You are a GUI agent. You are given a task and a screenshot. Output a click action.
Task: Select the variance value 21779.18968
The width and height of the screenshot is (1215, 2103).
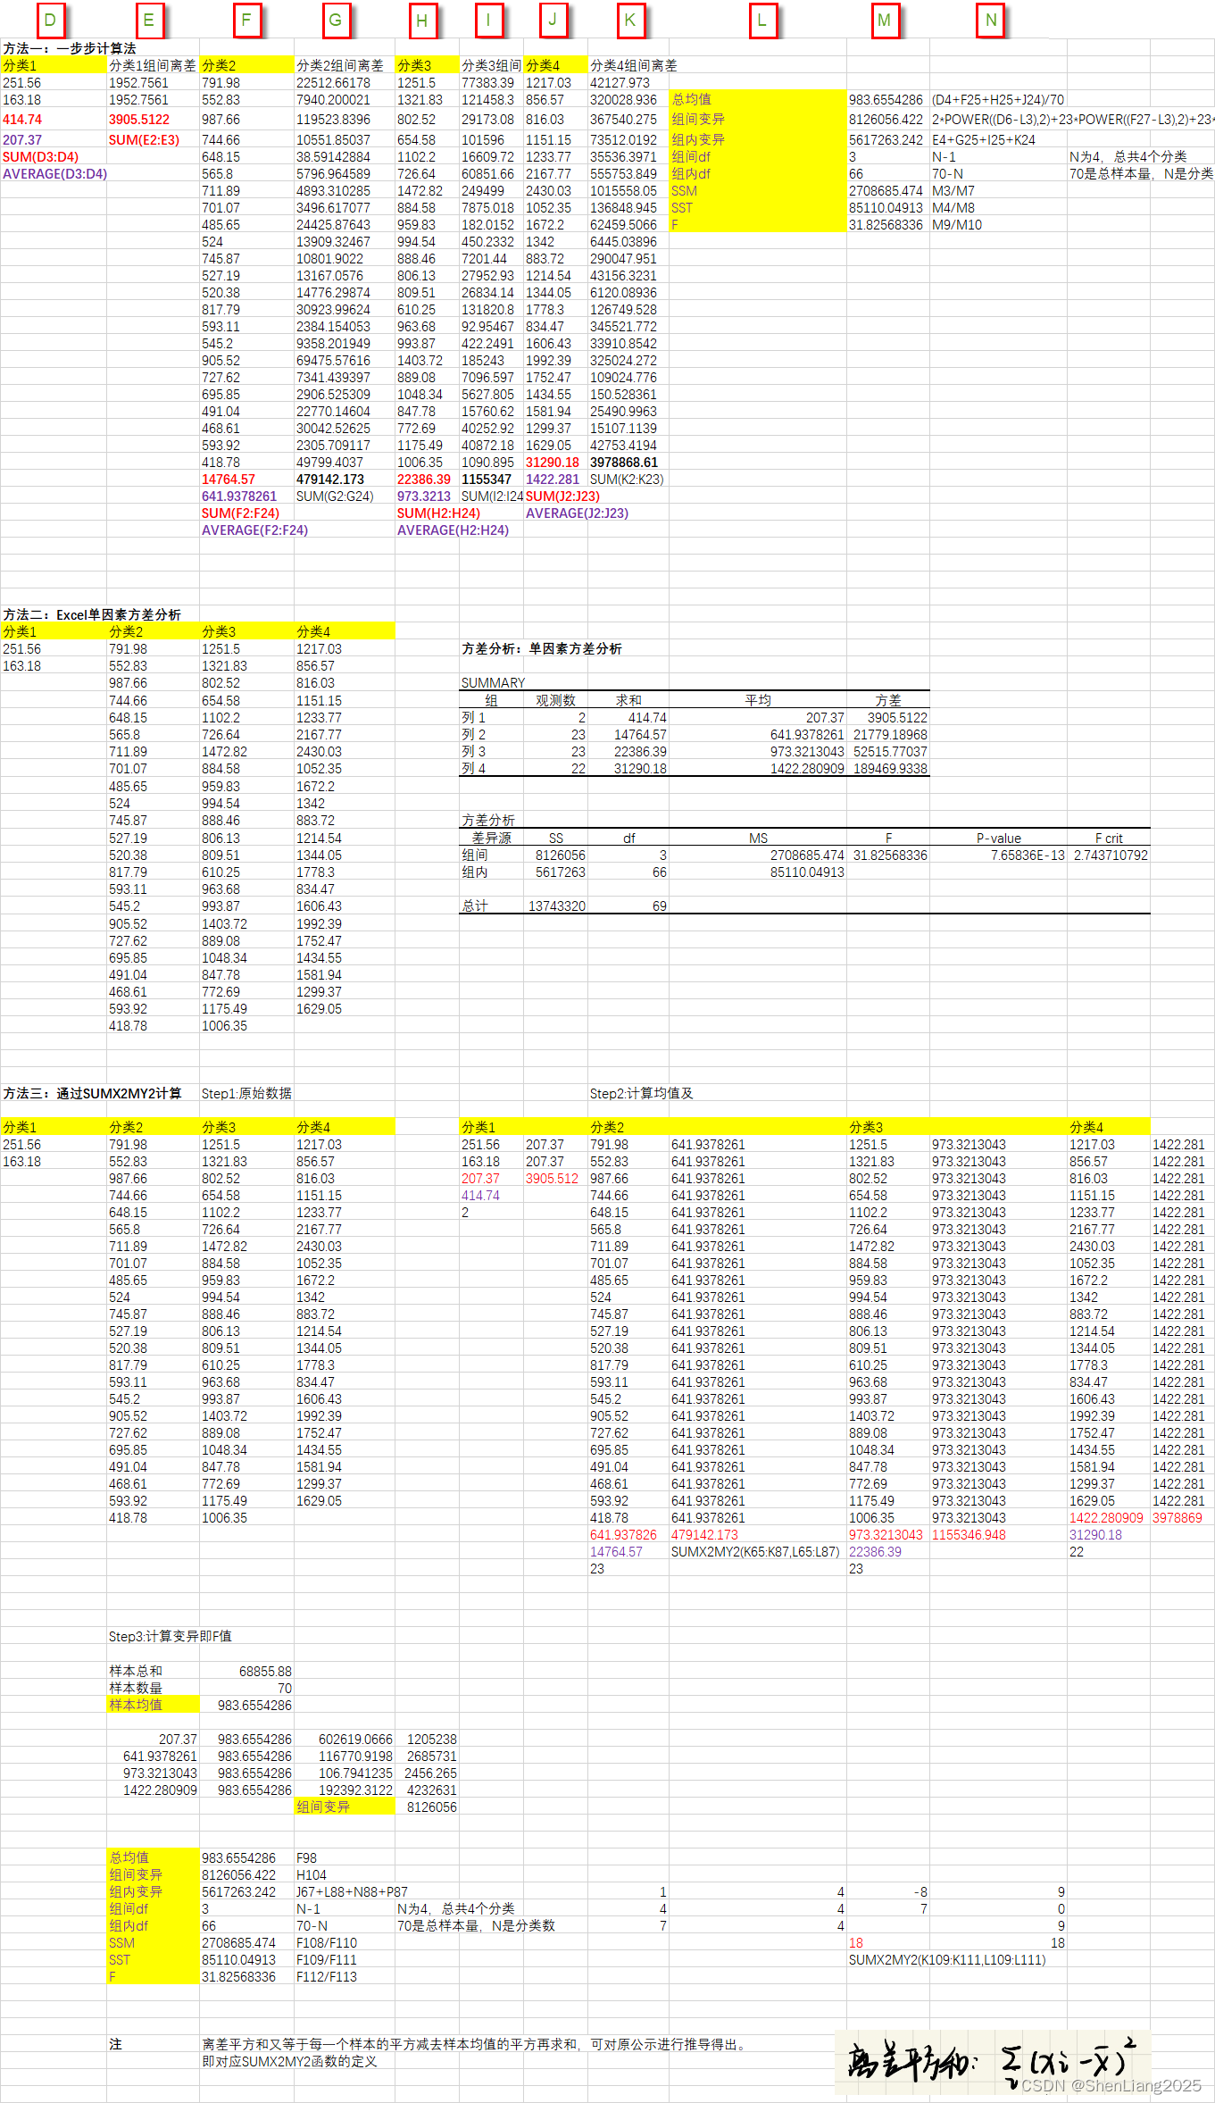(x=890, y=734)
